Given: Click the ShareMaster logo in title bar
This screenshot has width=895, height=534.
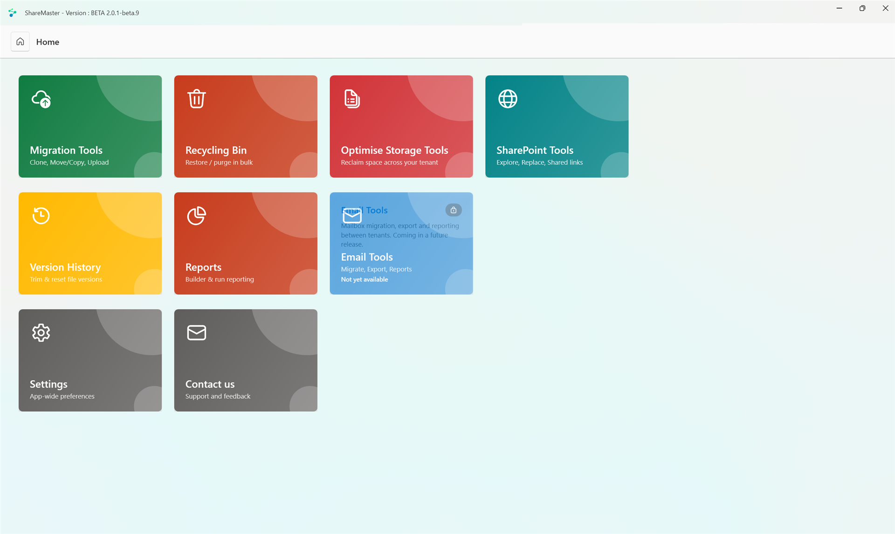Looking at the screenshot, I should click(13, 13).
